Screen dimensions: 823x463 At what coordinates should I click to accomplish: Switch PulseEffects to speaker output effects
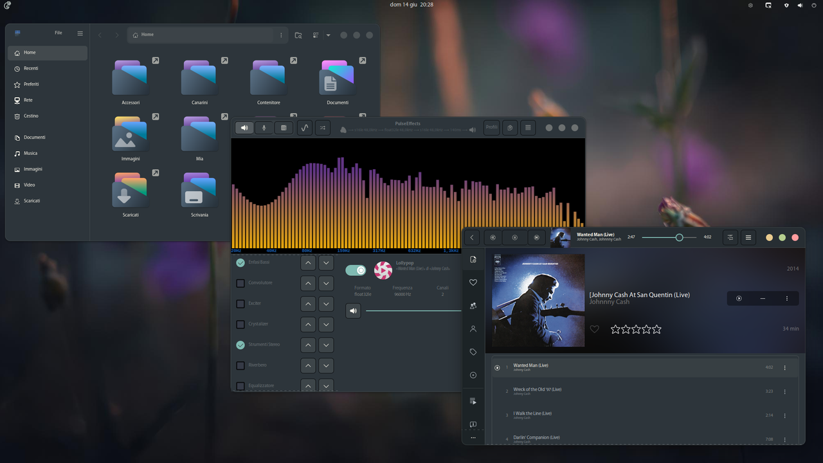tap(244, 128)
